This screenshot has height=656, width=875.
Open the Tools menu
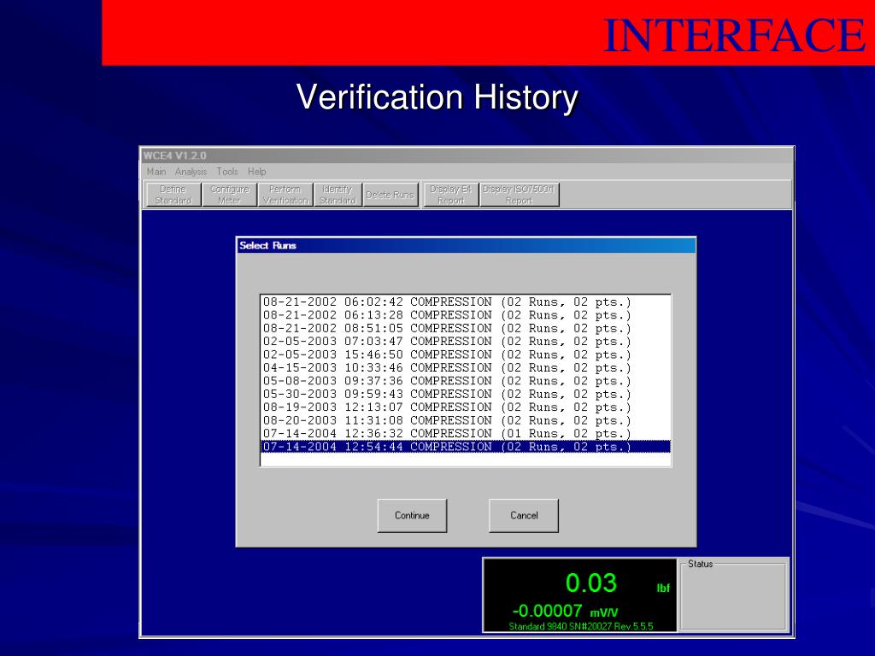[x=227, y=172]
